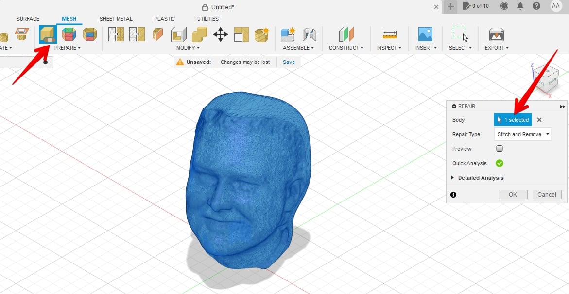Choose the Reduce mesh tool icon
This screenshot has width=569, height=294.
tap(137, 34)
